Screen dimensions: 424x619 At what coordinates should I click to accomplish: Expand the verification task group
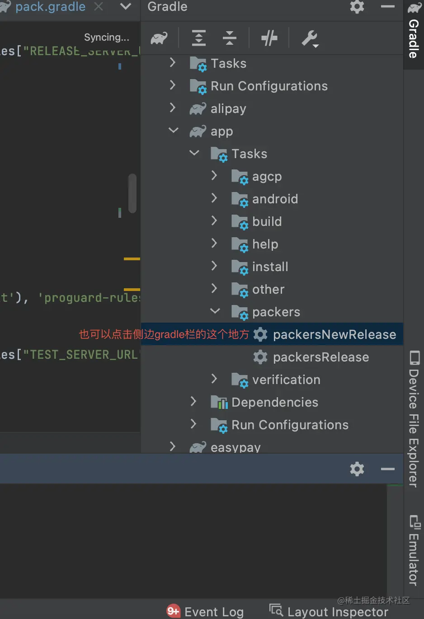click(214, 379)
